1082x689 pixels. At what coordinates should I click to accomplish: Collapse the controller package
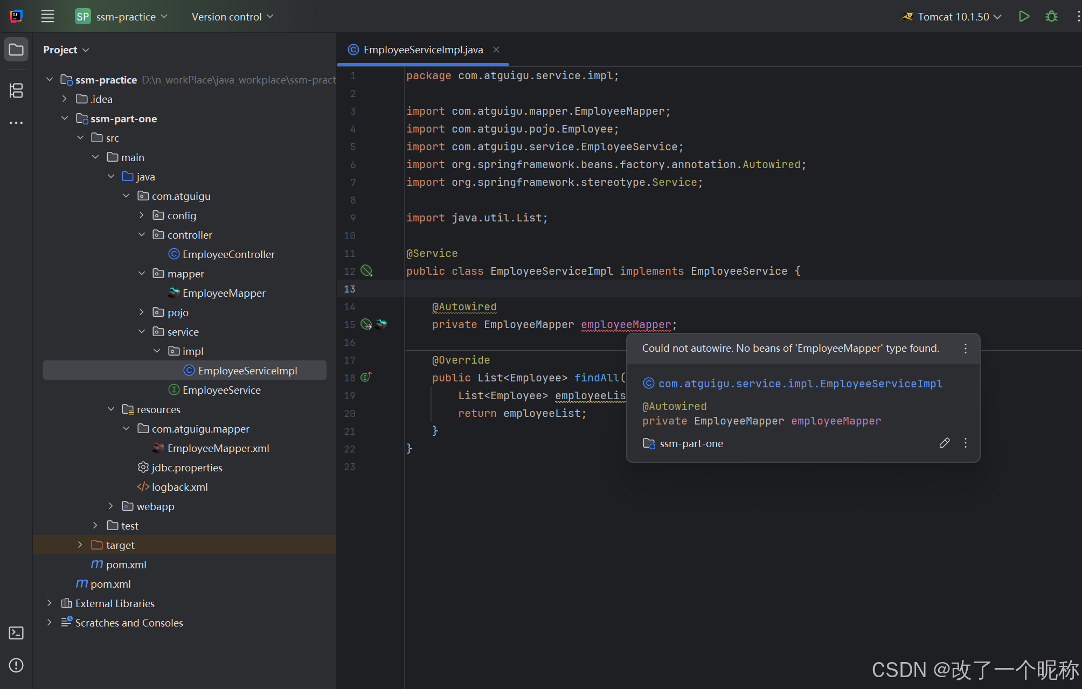pos(142,234)
